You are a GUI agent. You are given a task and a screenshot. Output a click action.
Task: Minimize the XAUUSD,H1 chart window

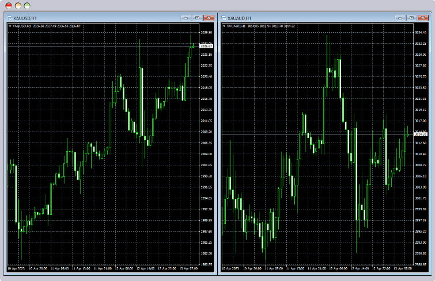pos(186,18)
